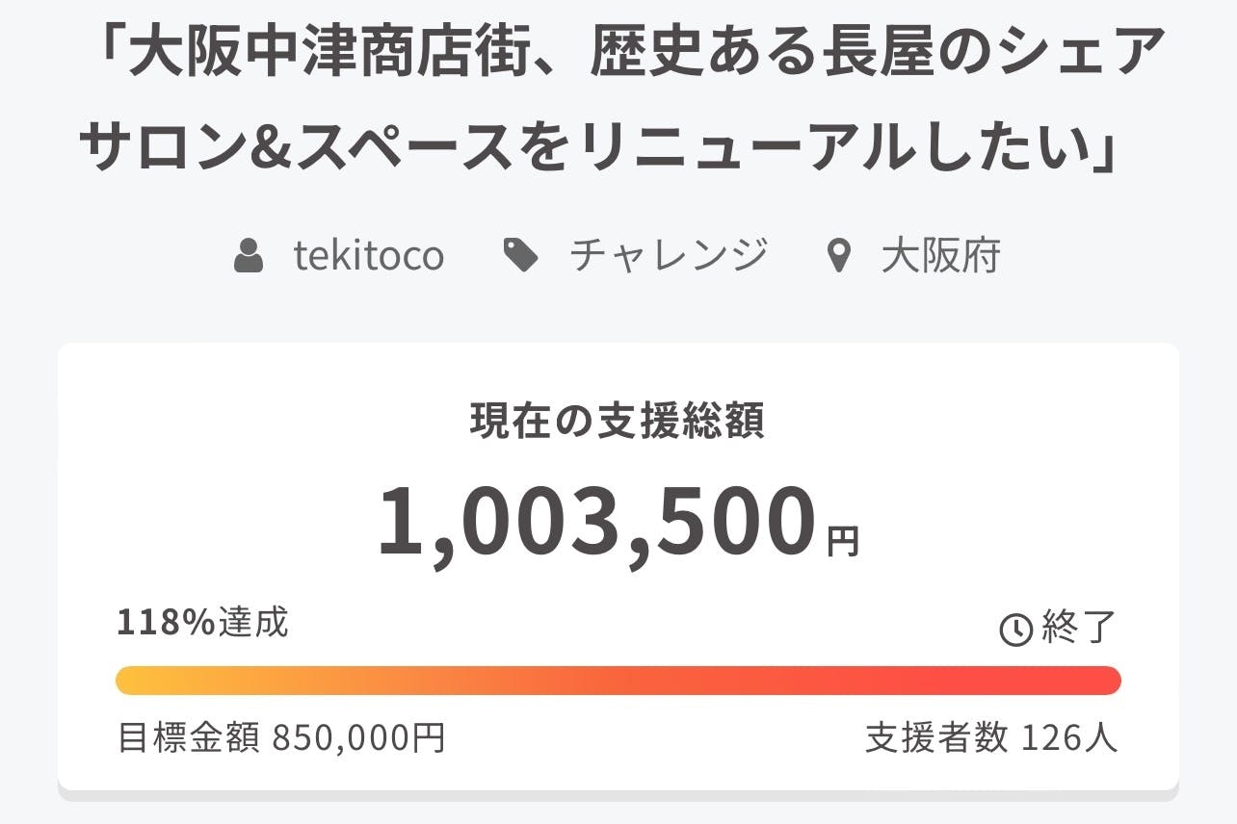Click the yellow start of the progress bar
The height and width of the screenshot is (824, 1237).
point(133,681)
